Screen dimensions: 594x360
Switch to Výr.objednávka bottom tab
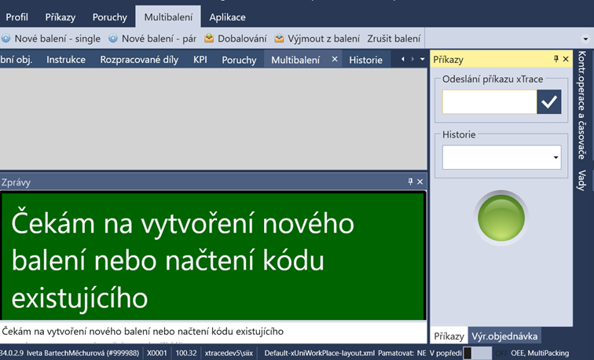click(x=504, y=336)
